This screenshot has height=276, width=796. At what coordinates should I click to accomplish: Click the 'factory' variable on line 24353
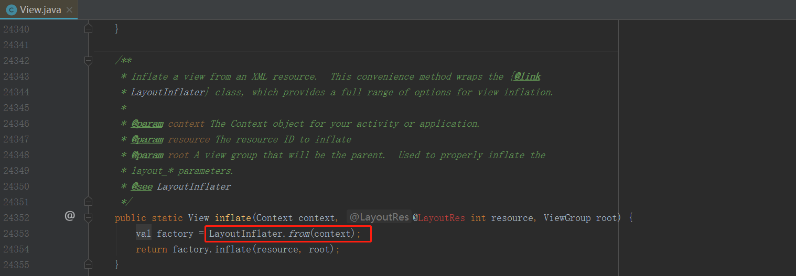coord(175,234)
